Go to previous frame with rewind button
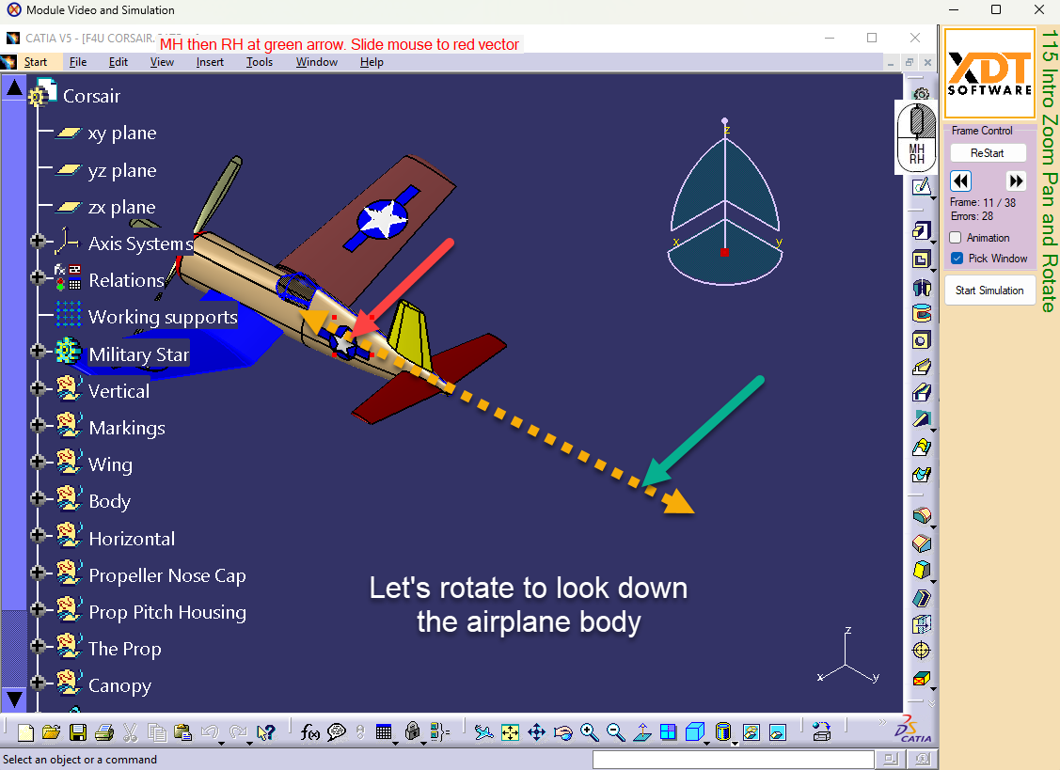 [960, 181]
